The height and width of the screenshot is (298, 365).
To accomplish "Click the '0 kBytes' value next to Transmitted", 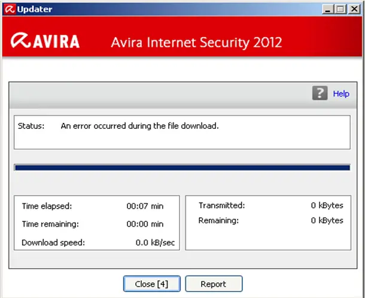I will click(x=327, y=206).
